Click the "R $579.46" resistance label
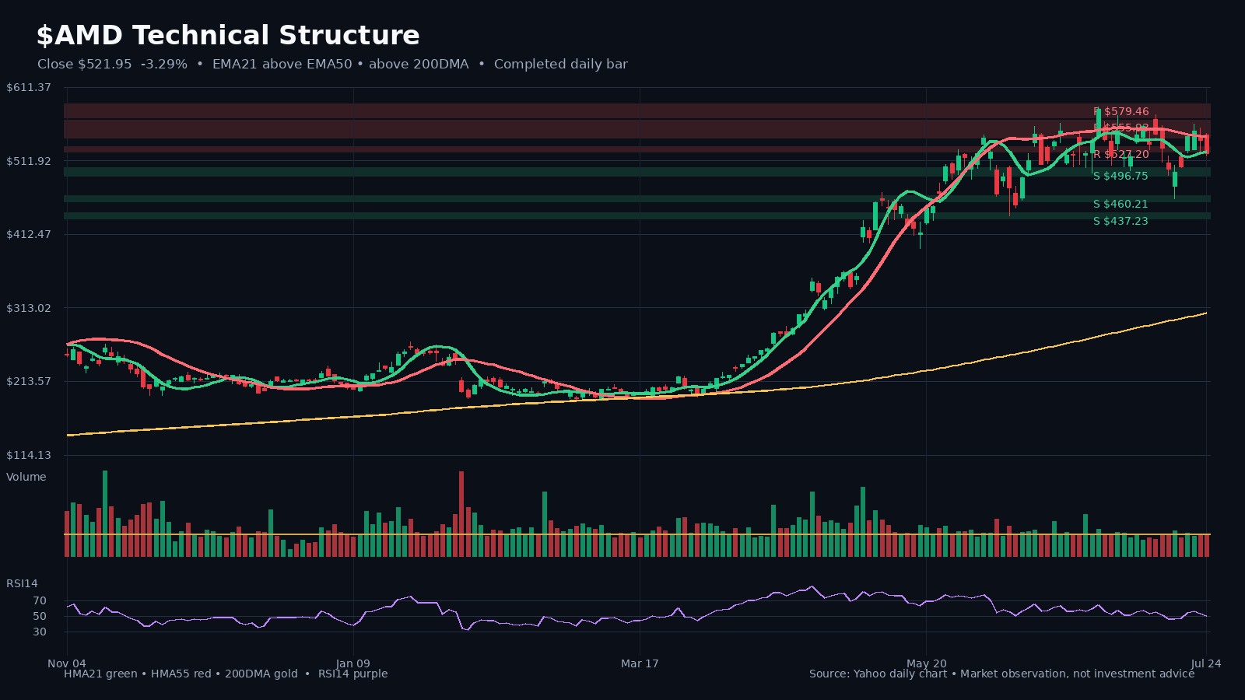 [x=1121, y=112]
